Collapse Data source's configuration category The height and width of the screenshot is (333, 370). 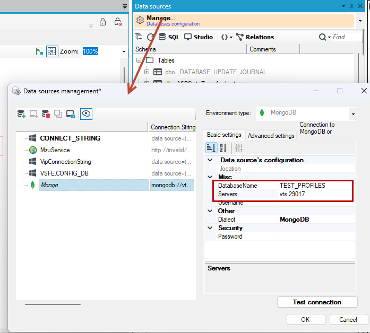pyautogui.click(x=210, y=160)
